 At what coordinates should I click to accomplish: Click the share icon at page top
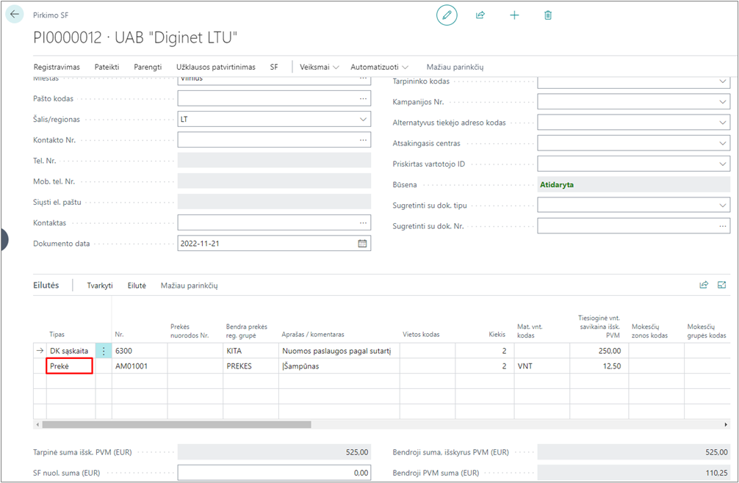(x=480, y=15)
